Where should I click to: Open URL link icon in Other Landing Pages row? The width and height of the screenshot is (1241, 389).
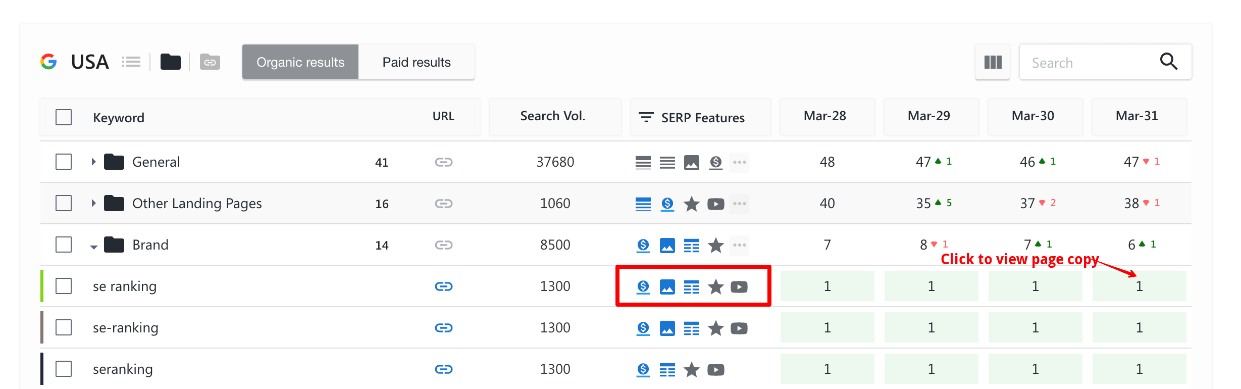(443, 204)
